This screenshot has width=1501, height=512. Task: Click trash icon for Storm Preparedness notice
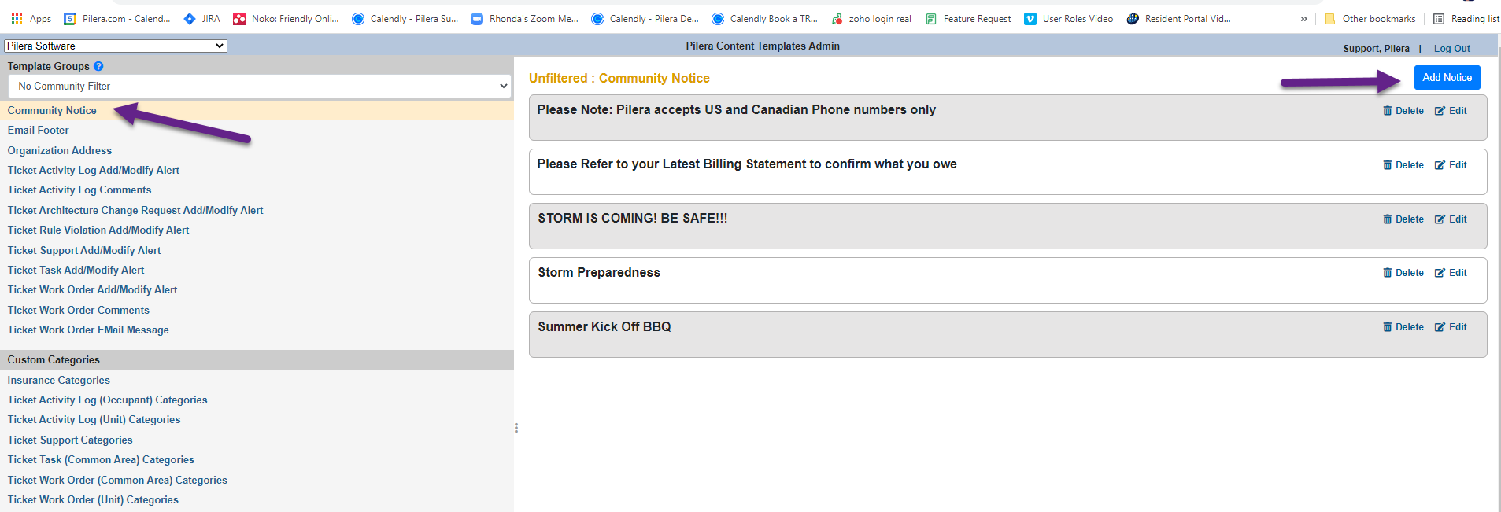point(1387,273)
